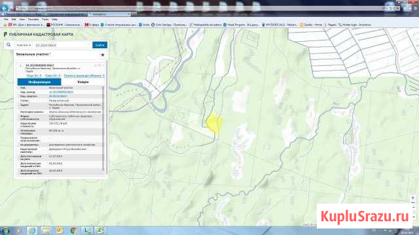Click the yellow highlighted parcel on map
Viewport: 419px width, 235px height.
(214, 124)
